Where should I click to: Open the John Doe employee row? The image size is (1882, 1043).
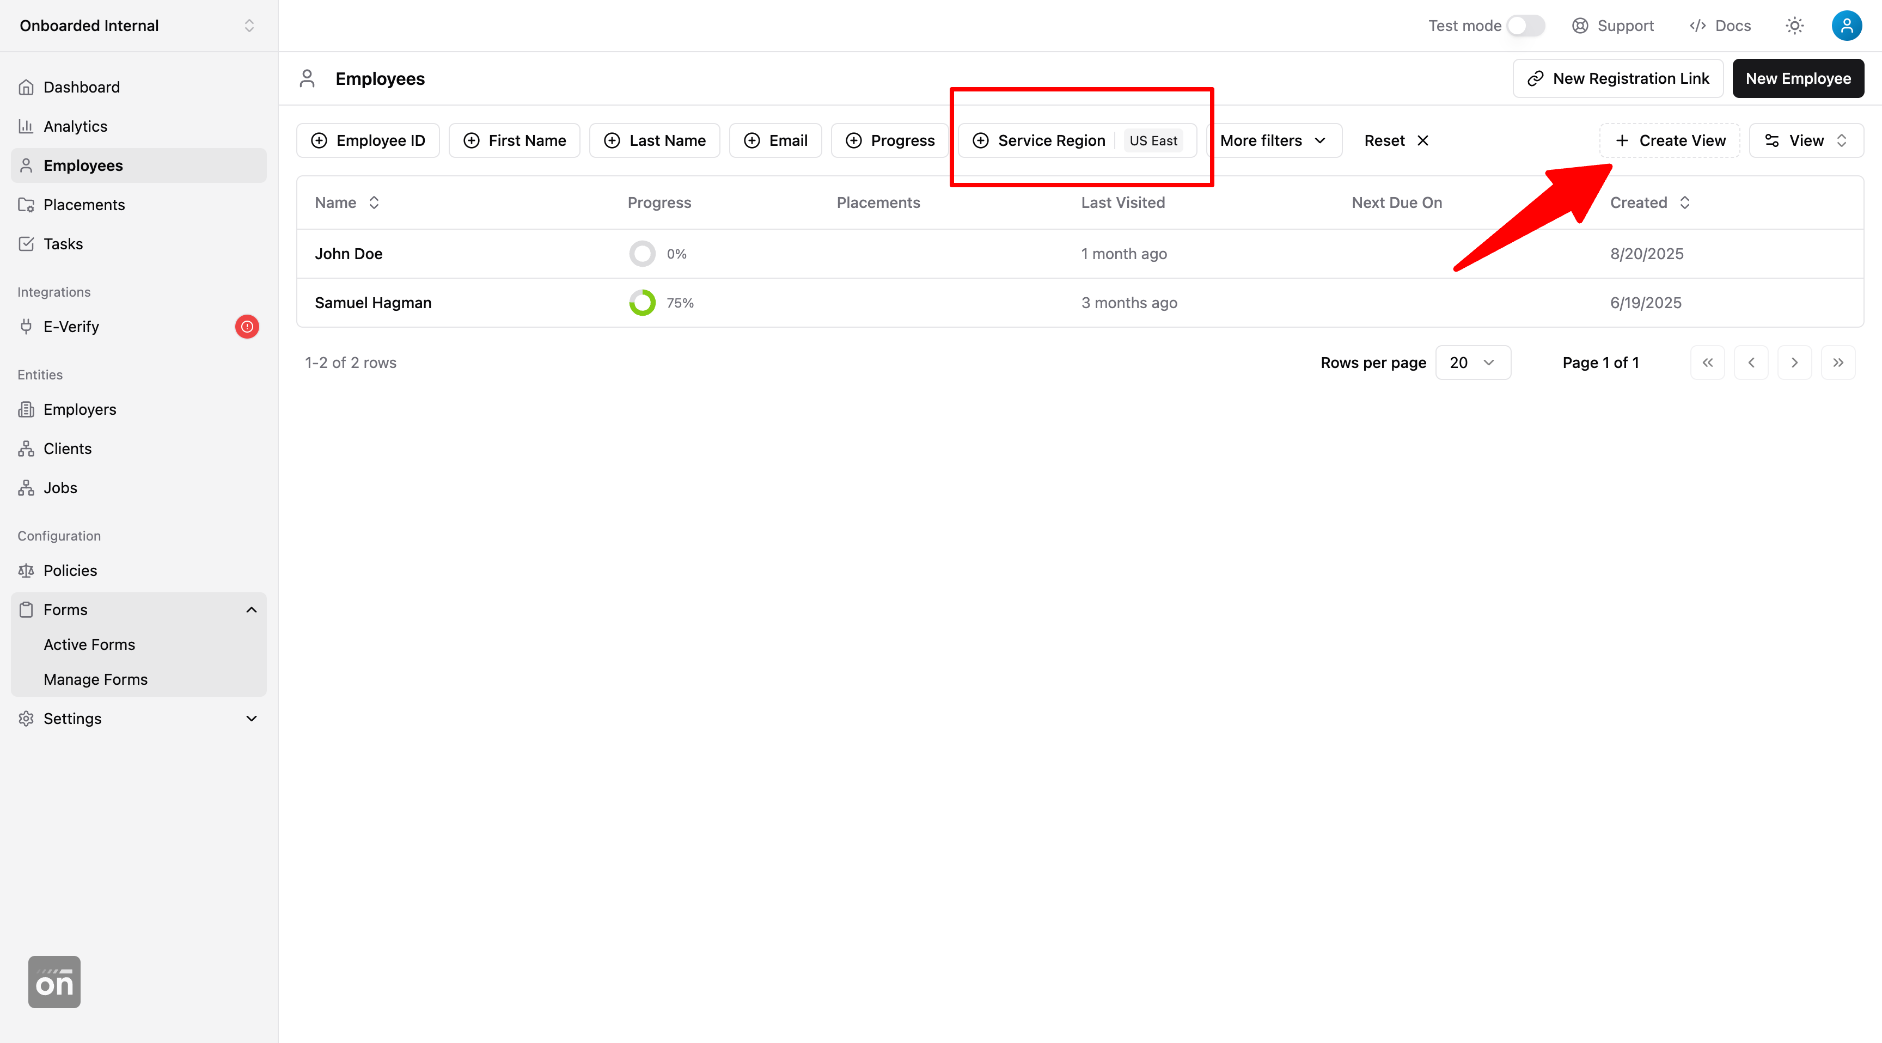coord(349,254)
